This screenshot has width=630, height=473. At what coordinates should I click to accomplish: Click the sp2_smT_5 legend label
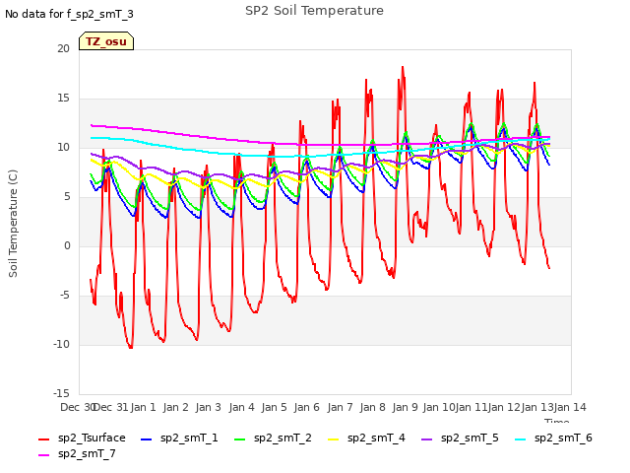point(470,438)
